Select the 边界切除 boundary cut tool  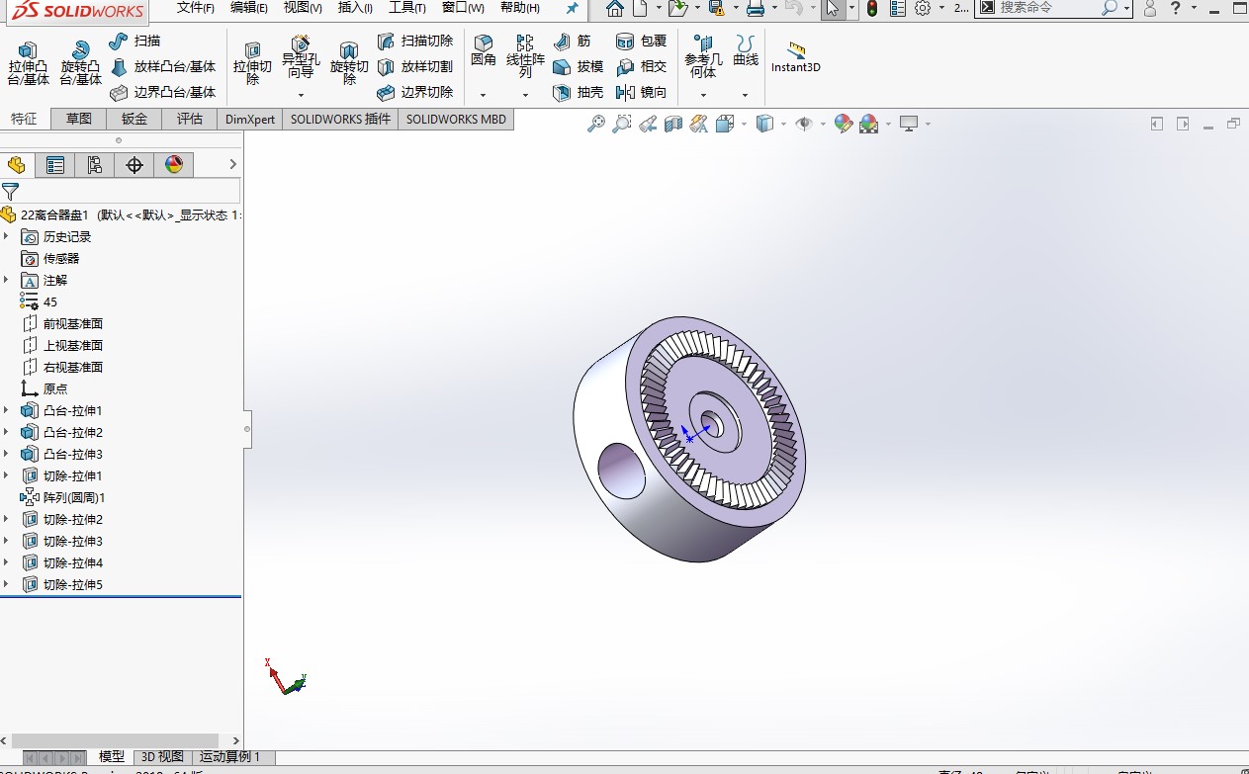[x=415, y=92]
